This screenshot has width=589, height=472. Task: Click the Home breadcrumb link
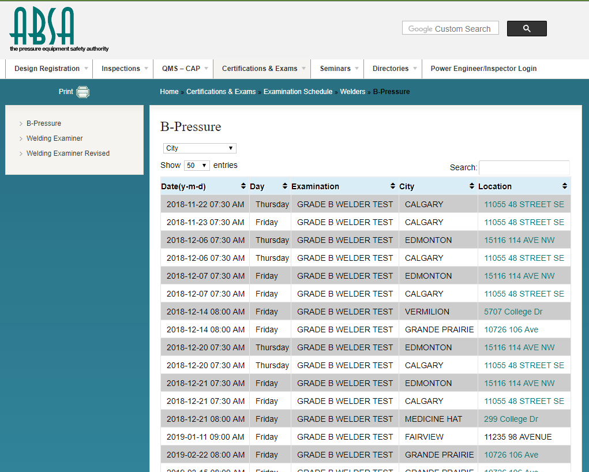click(169, 92)
